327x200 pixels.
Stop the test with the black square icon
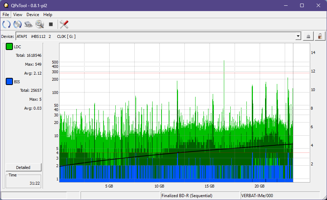(51, 24)
